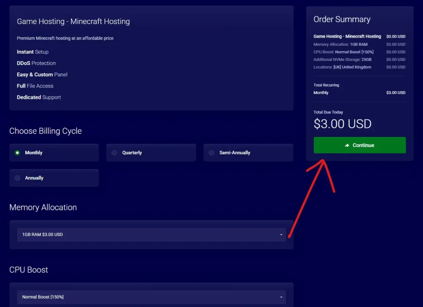This screenshot has width=423, height=307.
Task: Click the 'Memory Allocation' section heading
Action: [x=43, y=207]
